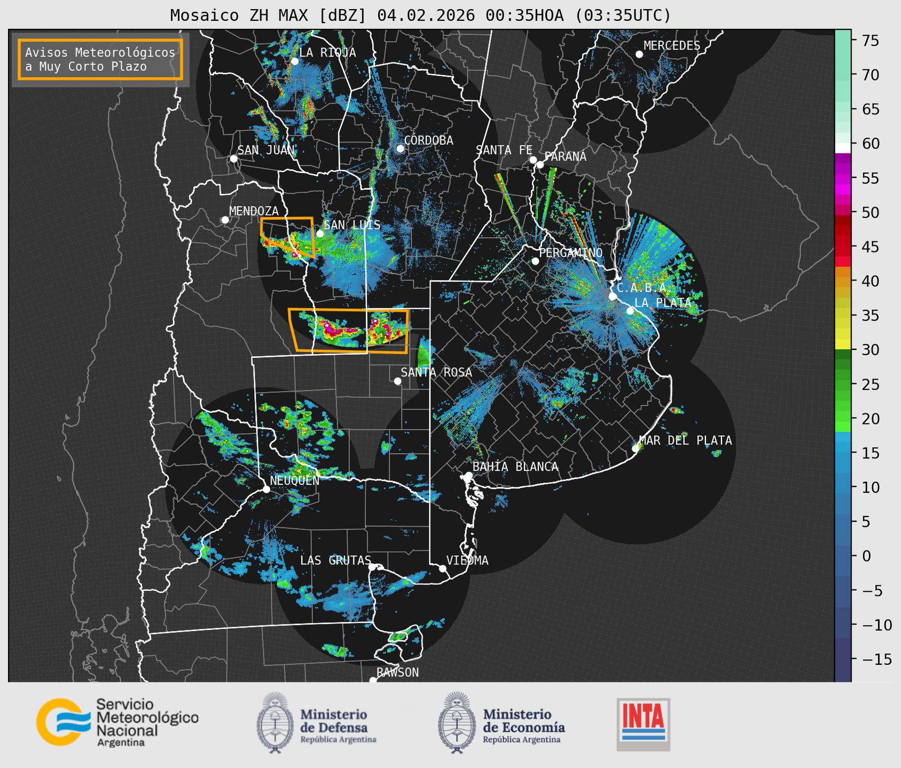Click the Avisos Meteorológicos a Muy Corto Plazo legend box
The image size is (901, 768).
pyautogui.click(x=100, y=59)
